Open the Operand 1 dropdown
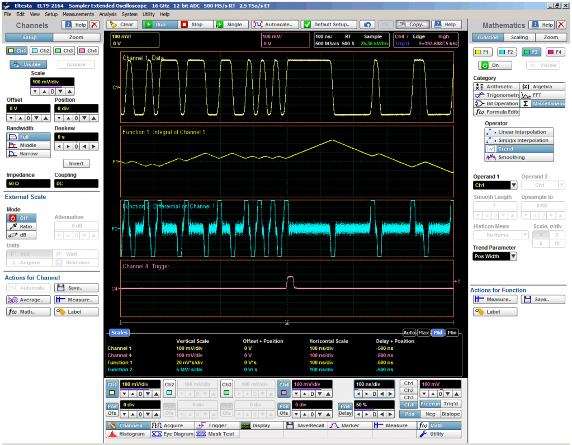This screenshot has width=572, height=445. 495,185
